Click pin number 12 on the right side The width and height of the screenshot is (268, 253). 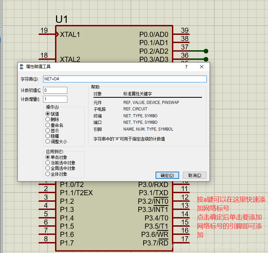tap(185, 197)
